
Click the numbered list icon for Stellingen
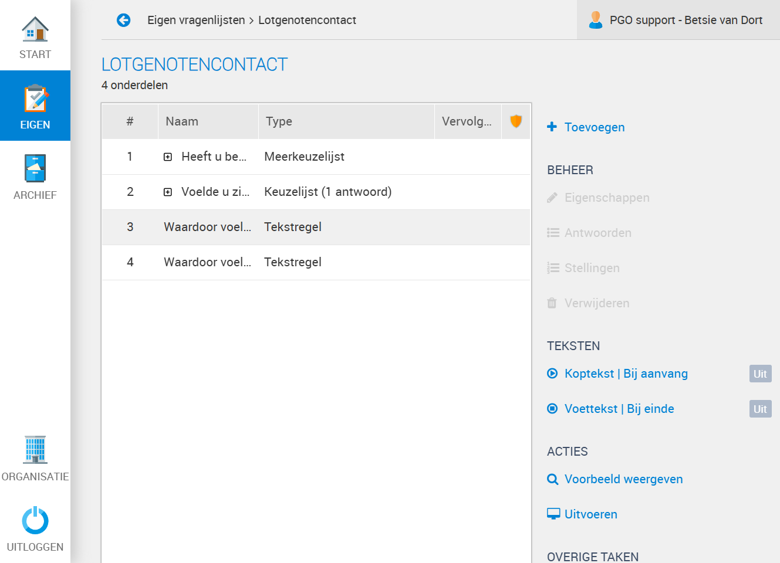[x=553, y=268]
